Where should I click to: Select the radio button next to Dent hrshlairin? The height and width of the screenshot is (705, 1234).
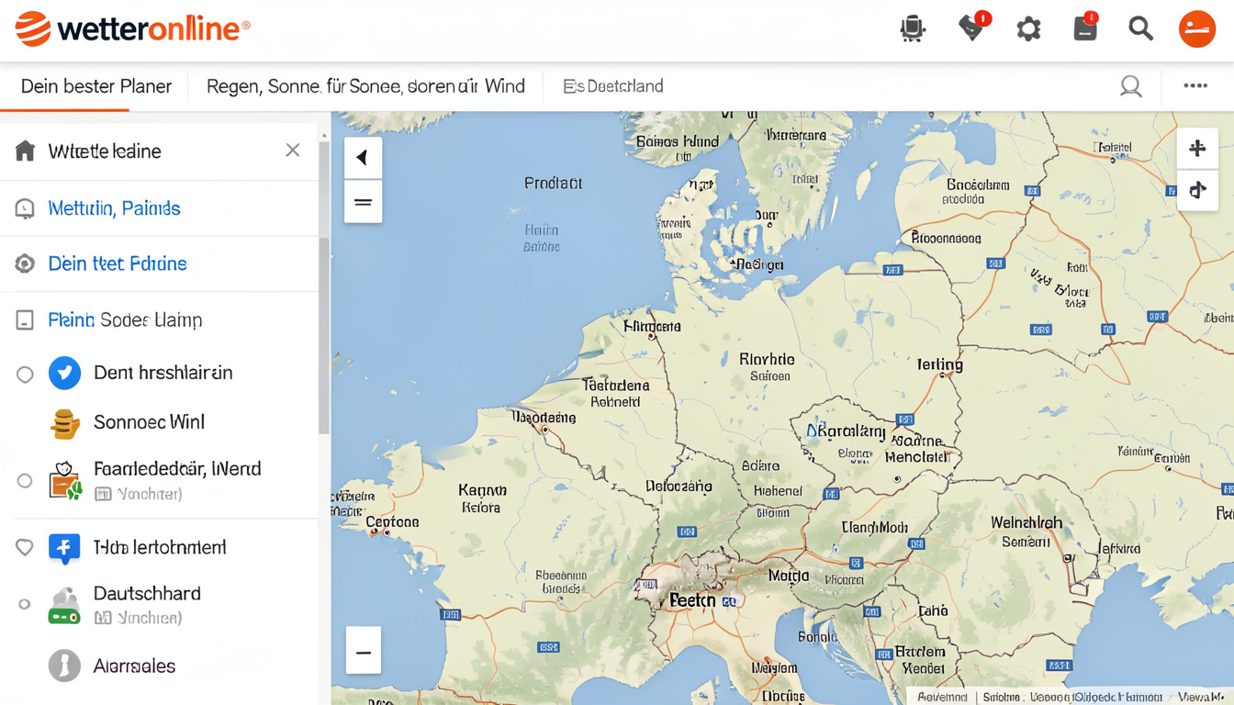[x=25, y=373]
